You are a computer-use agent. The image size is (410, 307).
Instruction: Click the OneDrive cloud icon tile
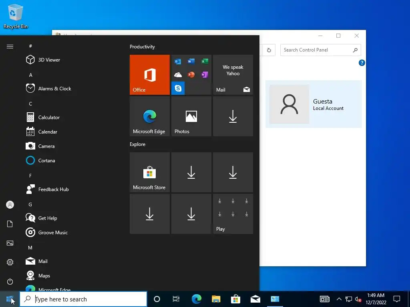pyautogui.click(x=178, y=75)
